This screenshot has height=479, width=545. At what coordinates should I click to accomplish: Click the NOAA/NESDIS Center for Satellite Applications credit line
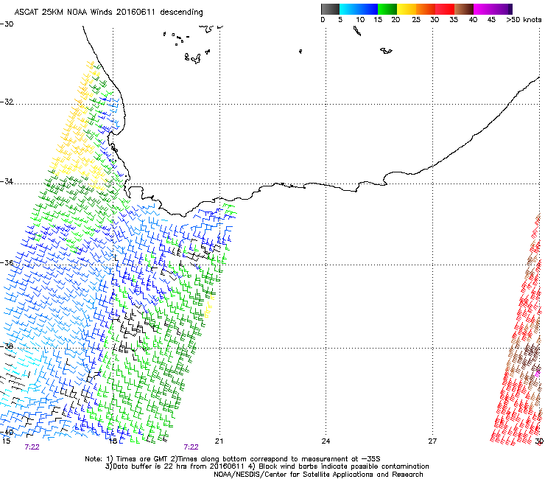[x=318, y=475]
